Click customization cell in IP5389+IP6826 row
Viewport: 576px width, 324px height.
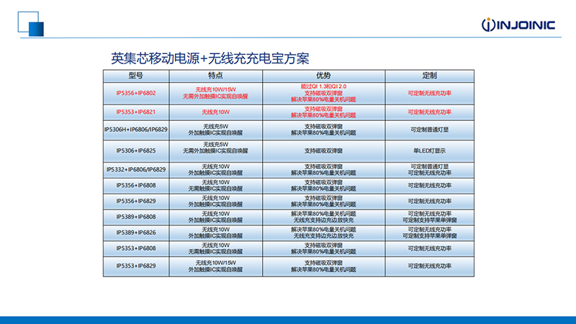coord(429,233)
